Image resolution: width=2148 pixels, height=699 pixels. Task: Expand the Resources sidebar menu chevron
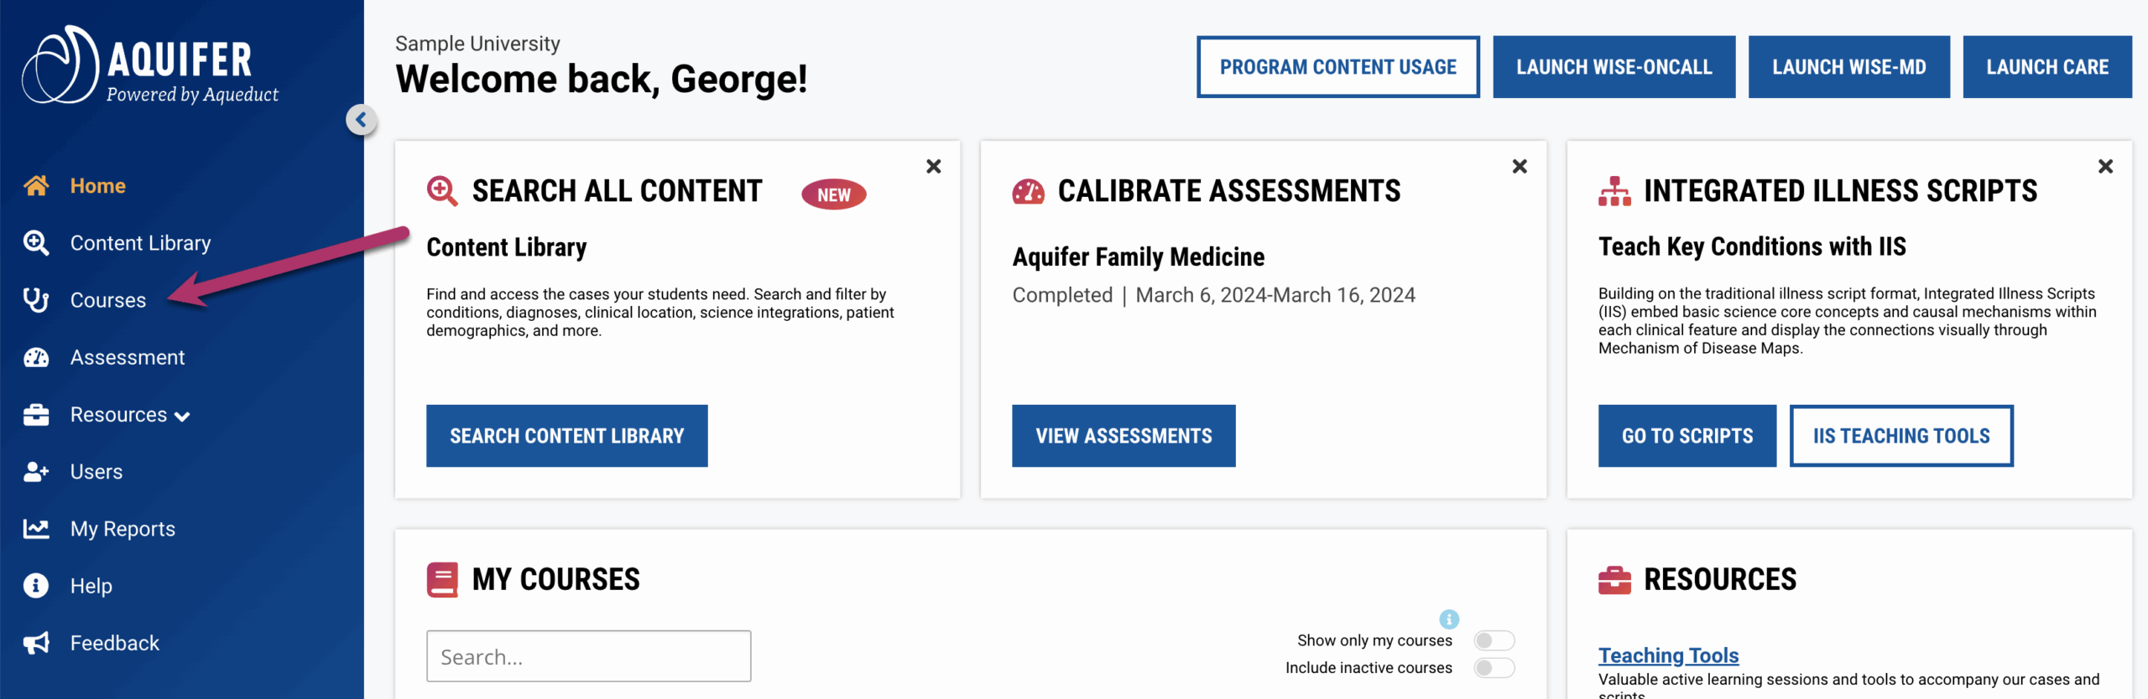(183, 417)
